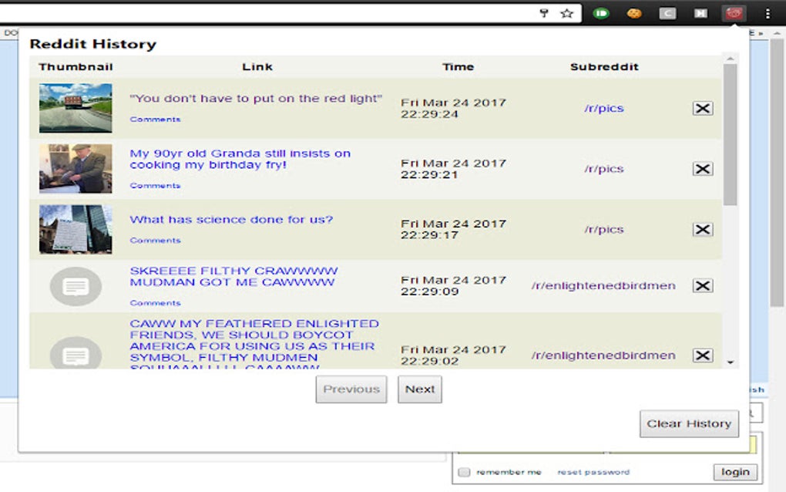
Task: Delete the 90yr old Granda entry
Action: (702, 168)
